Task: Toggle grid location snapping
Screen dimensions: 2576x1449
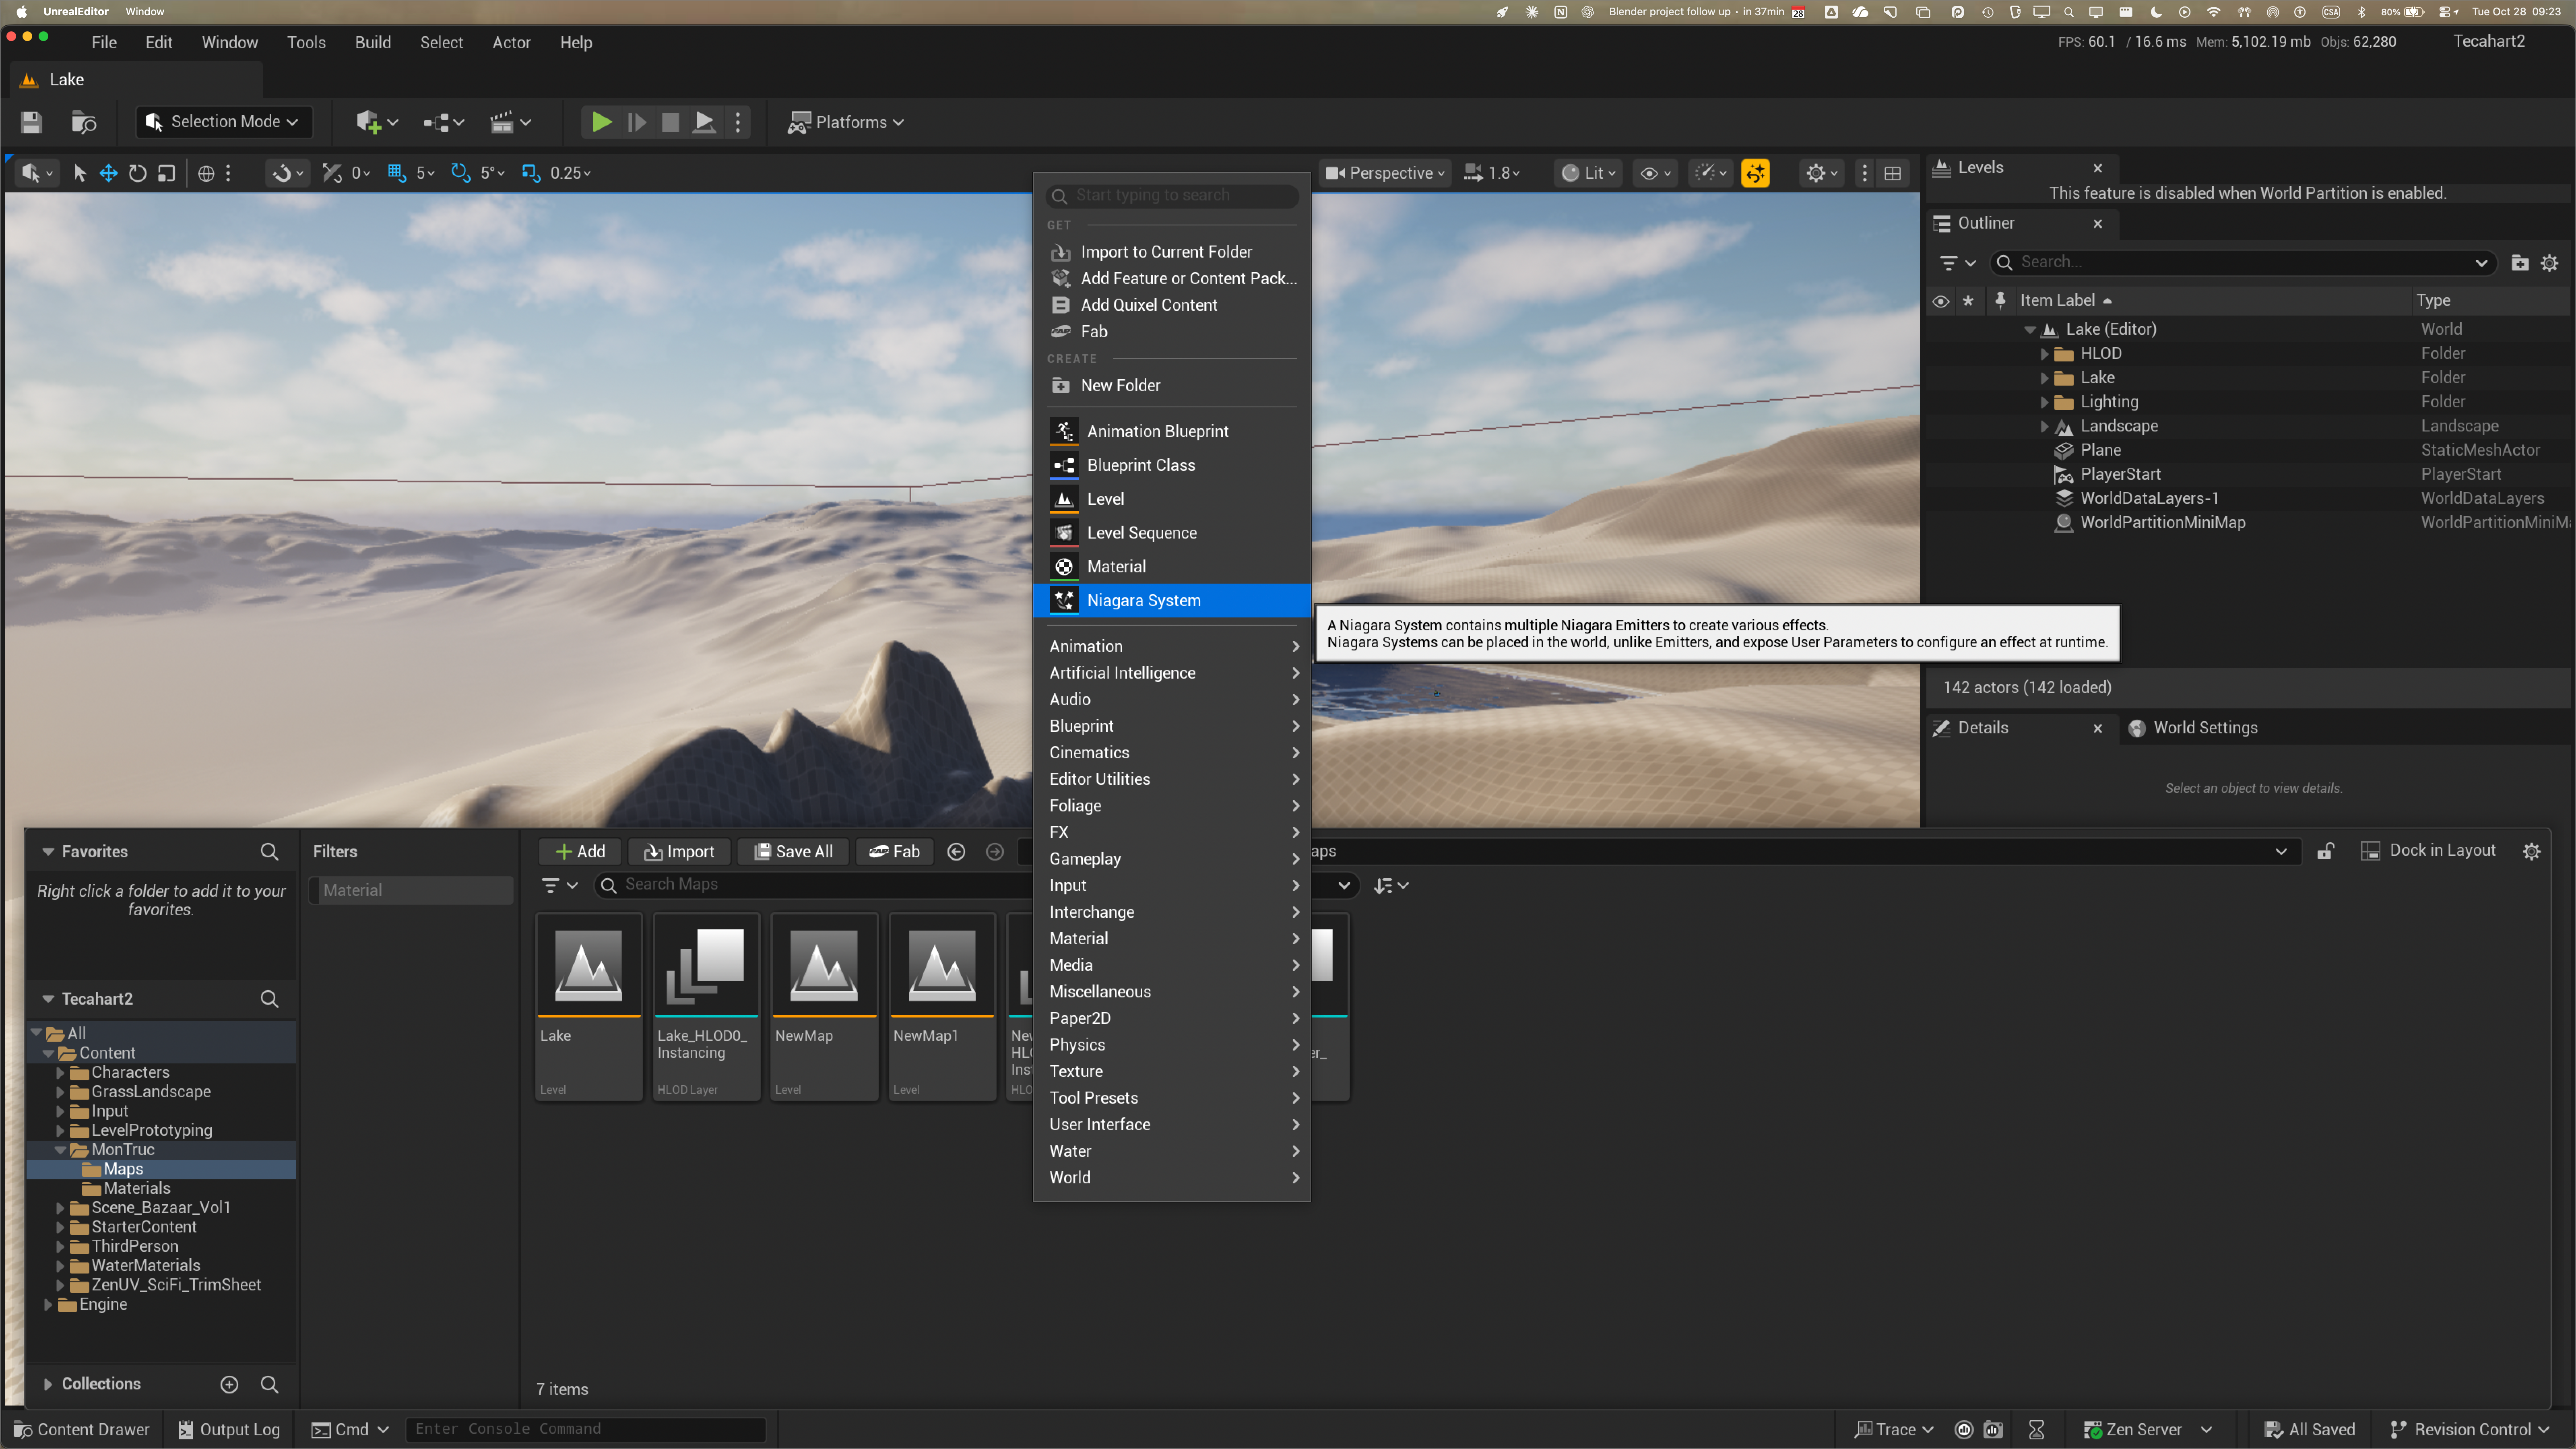Action: (396, 173)
